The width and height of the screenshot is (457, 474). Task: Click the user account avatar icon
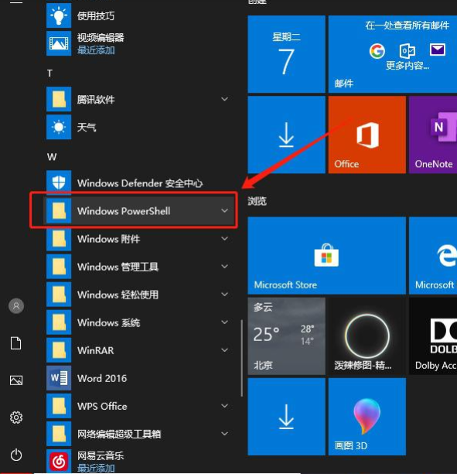click(x=16, y=306)
